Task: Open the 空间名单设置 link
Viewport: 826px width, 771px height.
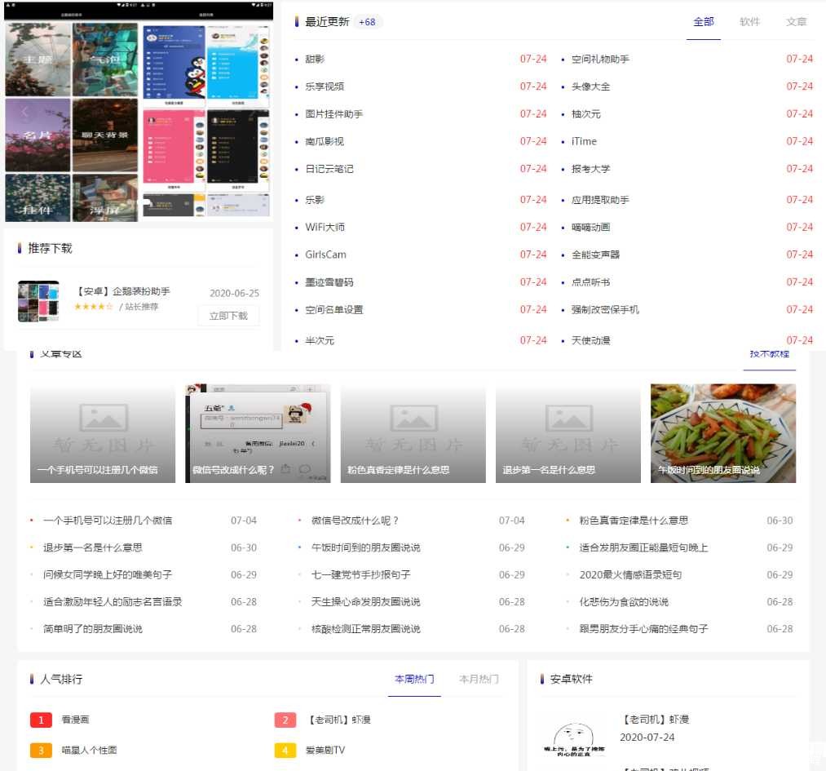Action: (334, 309)
